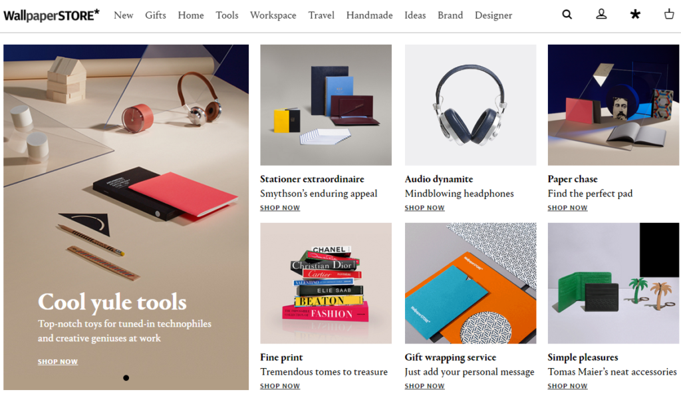Image resolution: width=681 pixels, height=408 pixels.
Task: Open the search icon
Action: [567, 15]
